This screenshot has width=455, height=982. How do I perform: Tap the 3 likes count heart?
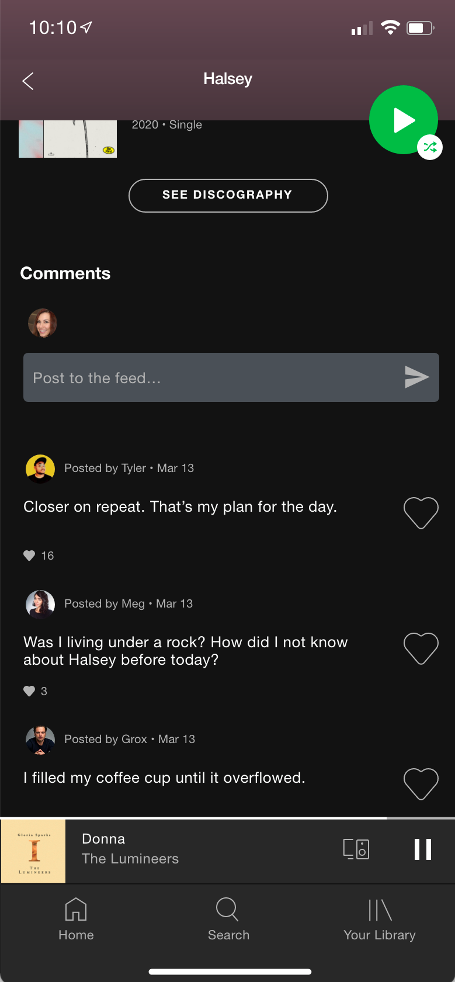(x=29, y=691)
